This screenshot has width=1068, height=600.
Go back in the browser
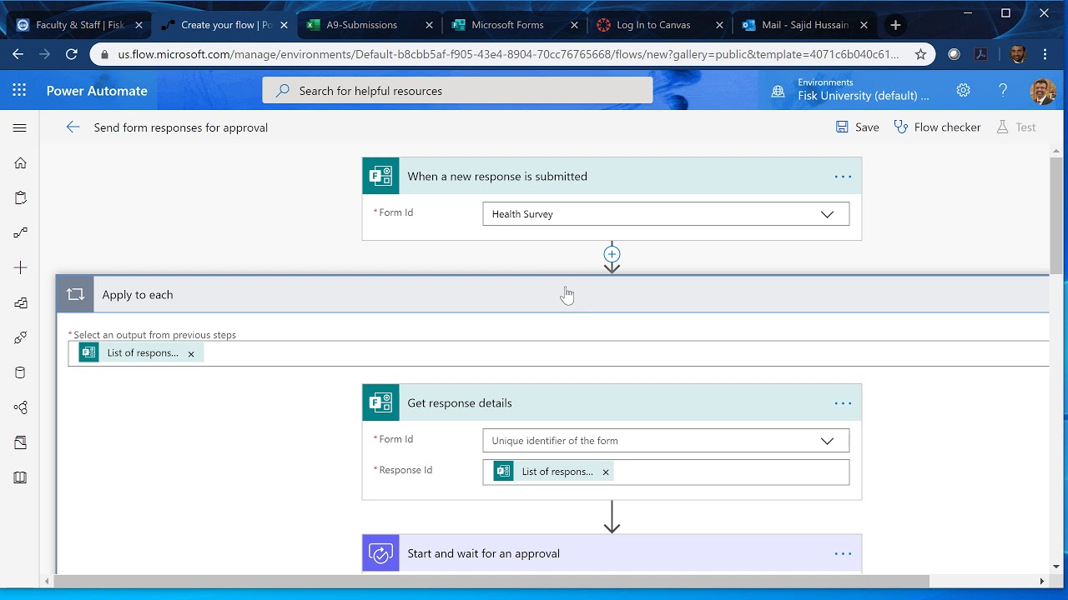point(18,54)
